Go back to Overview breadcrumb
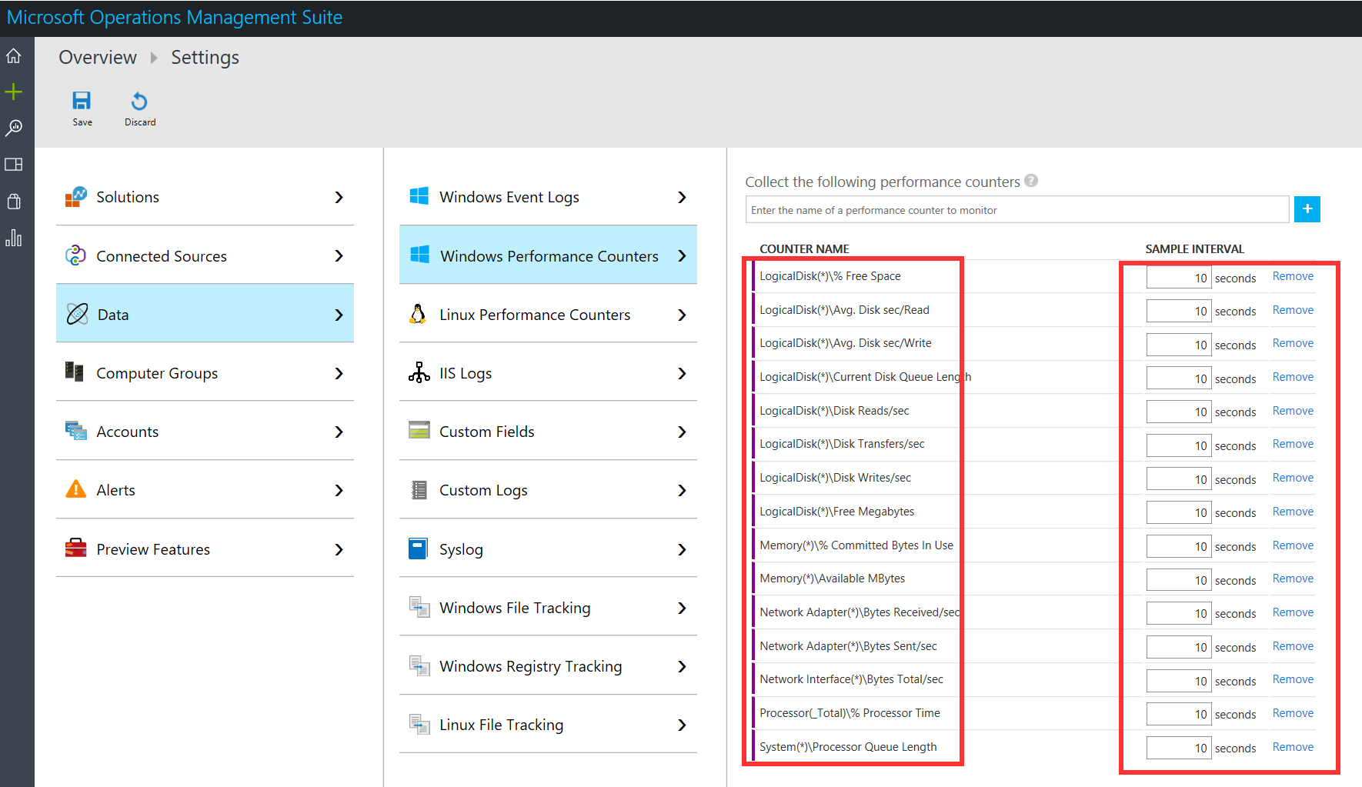1362x787 pixels. click(x=98, y=58)
